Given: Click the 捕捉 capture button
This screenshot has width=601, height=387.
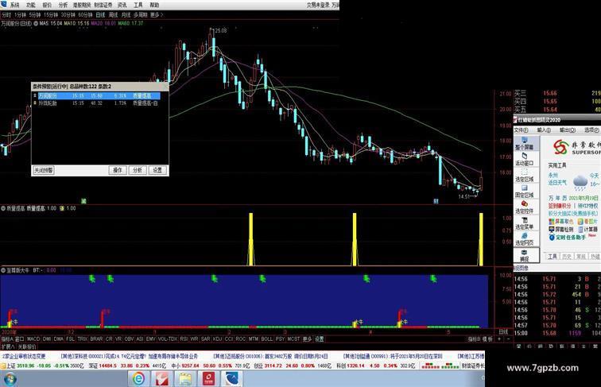Looking at the screenshot, I should (525, 256).
